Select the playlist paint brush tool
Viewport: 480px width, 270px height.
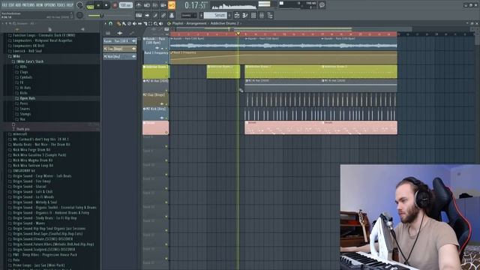[124, 23]
